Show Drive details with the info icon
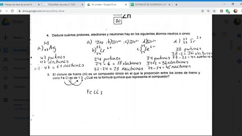The height and width of the screenshot is (136, 242). click(x=224, y=34)
